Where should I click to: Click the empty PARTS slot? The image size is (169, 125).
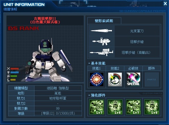(x=152, y=79)
